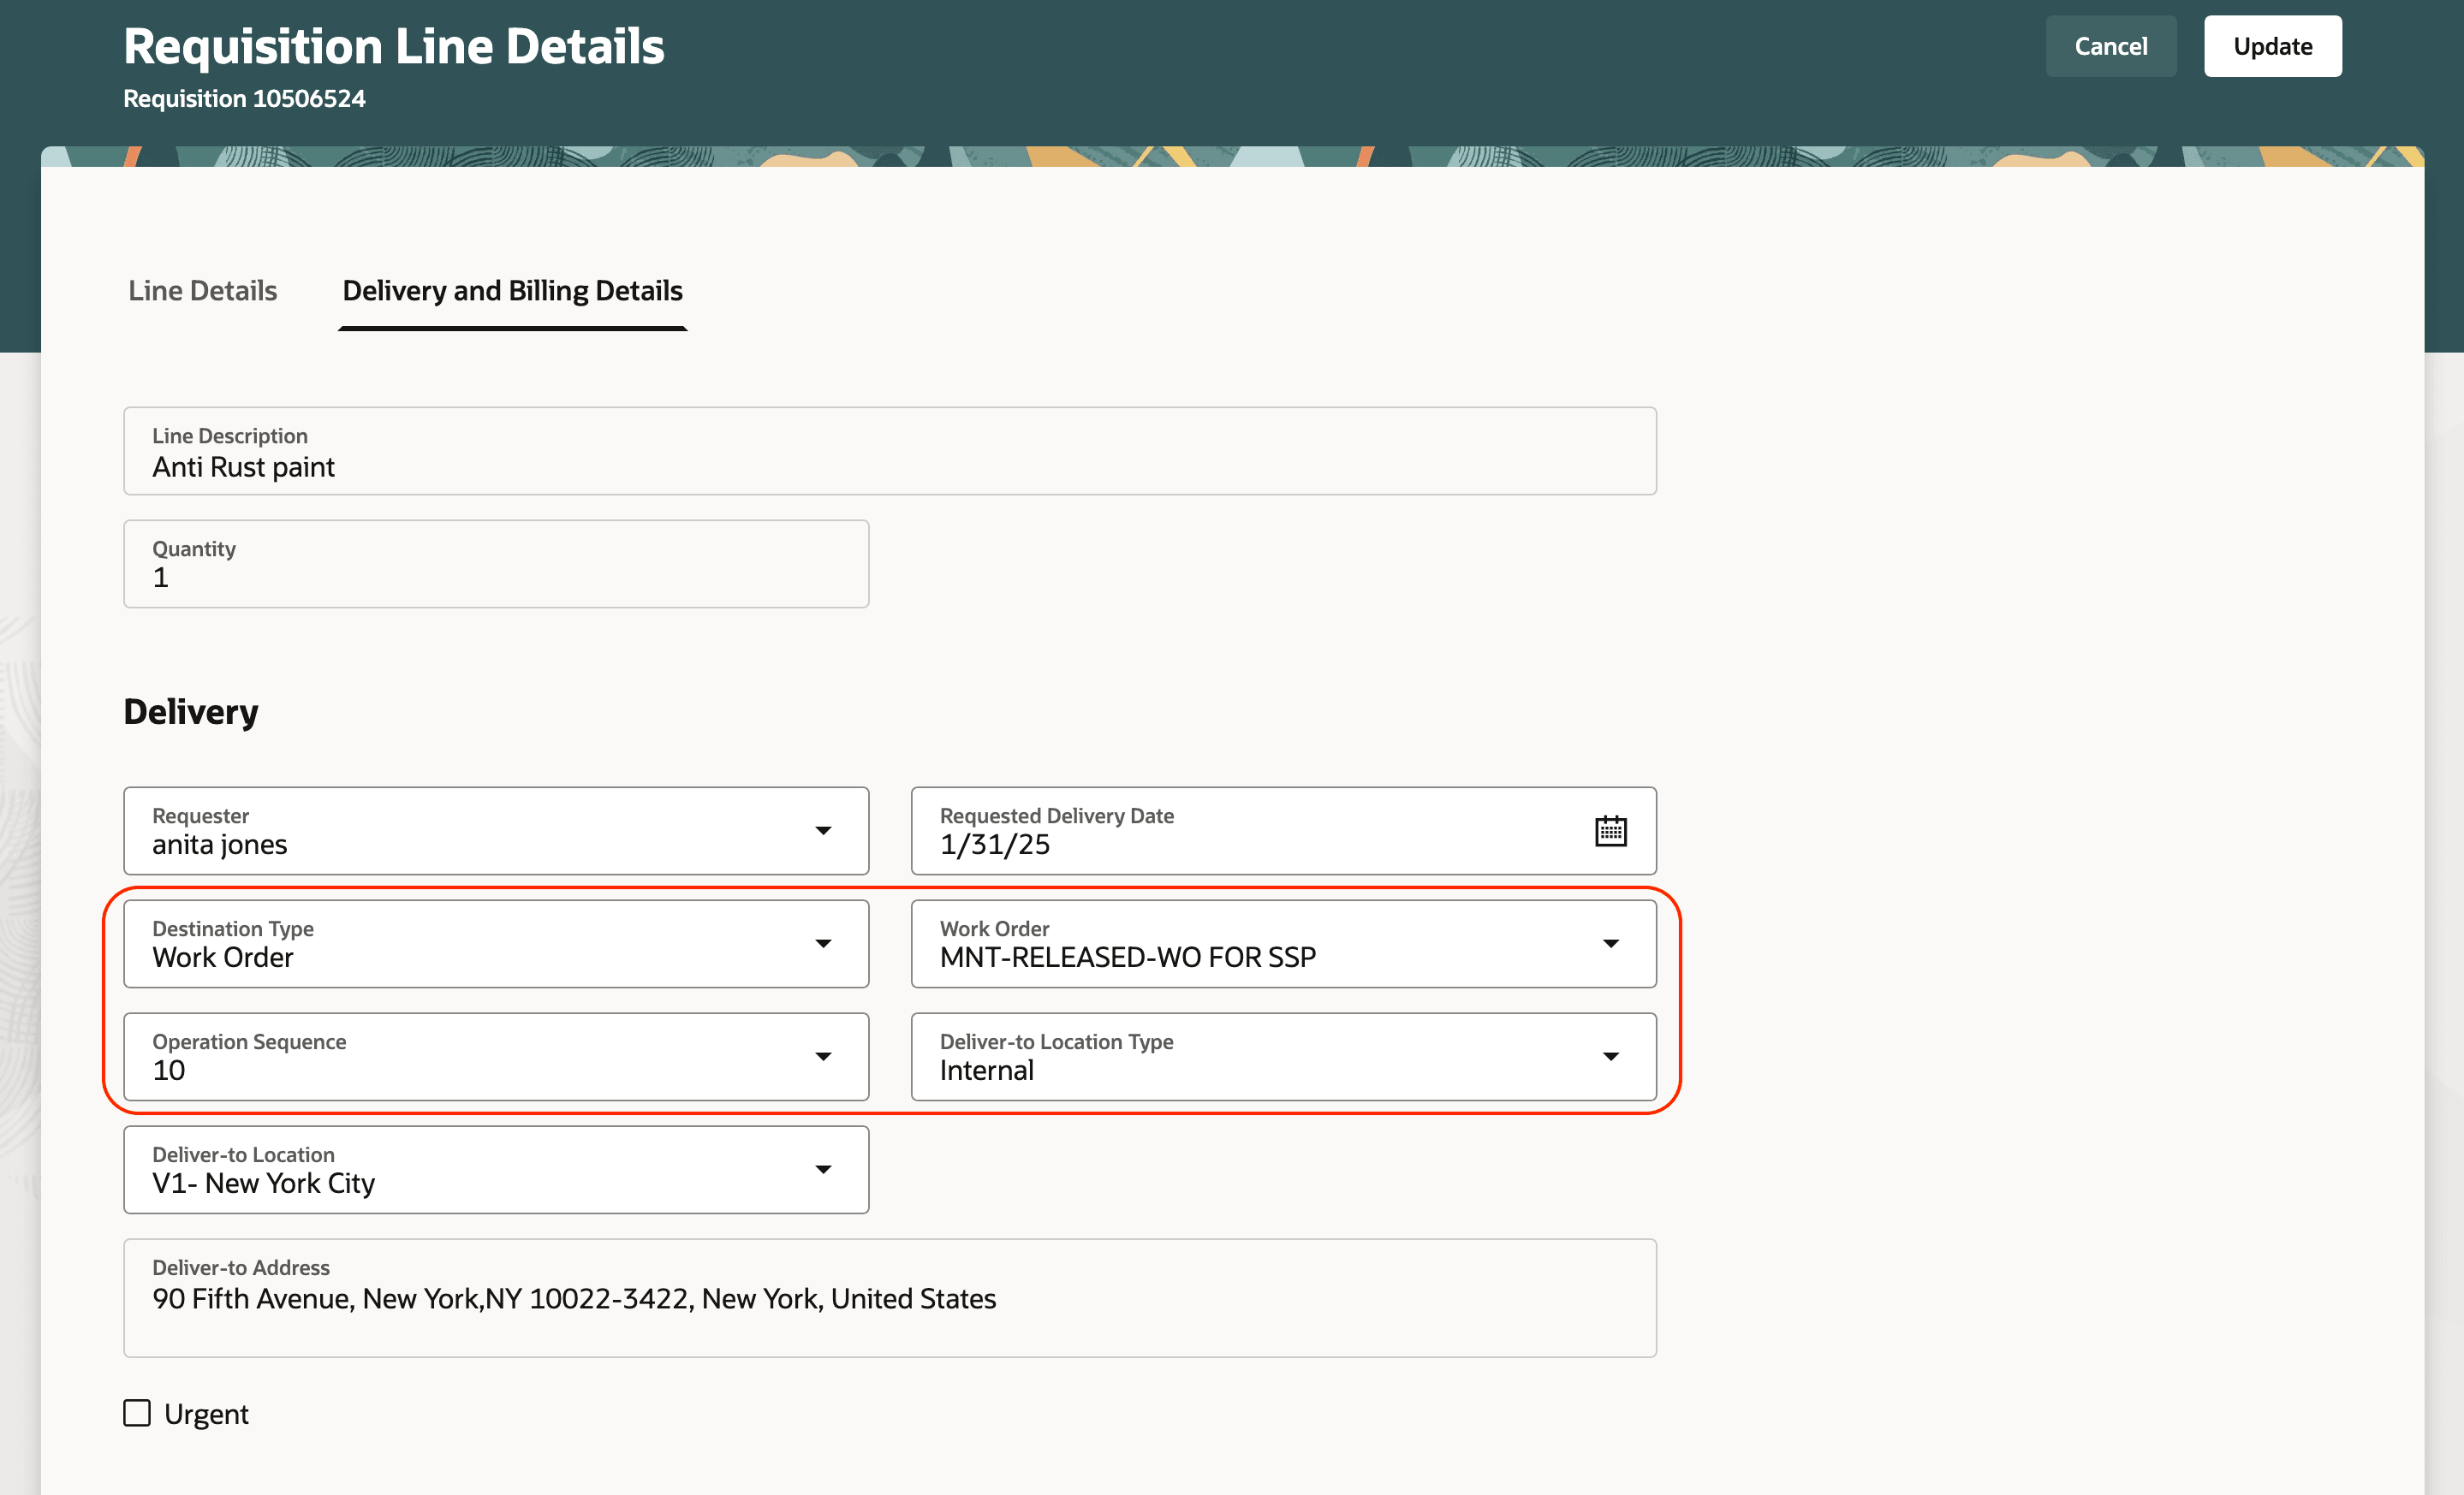Expand the Deliver-to Location list

point(824,1169)
